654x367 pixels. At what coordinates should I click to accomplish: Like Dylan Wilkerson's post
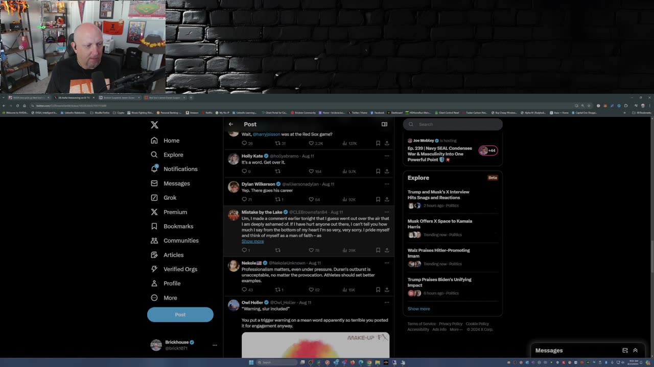click(311, 199)
